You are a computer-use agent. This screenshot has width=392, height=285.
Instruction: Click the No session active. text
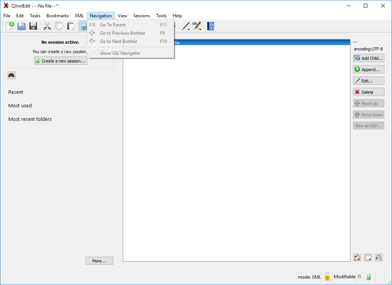click(x=60, y=42)
